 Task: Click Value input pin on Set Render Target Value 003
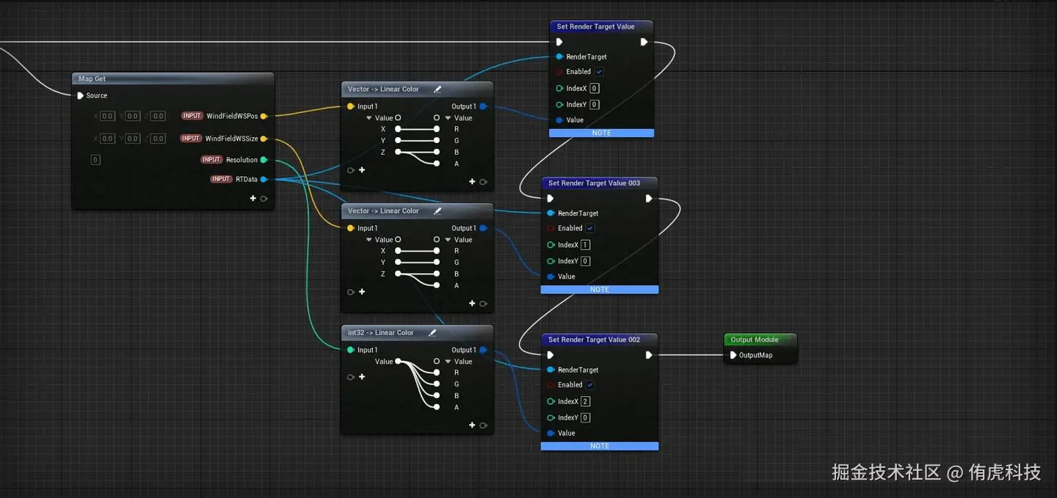click(551, 277)
